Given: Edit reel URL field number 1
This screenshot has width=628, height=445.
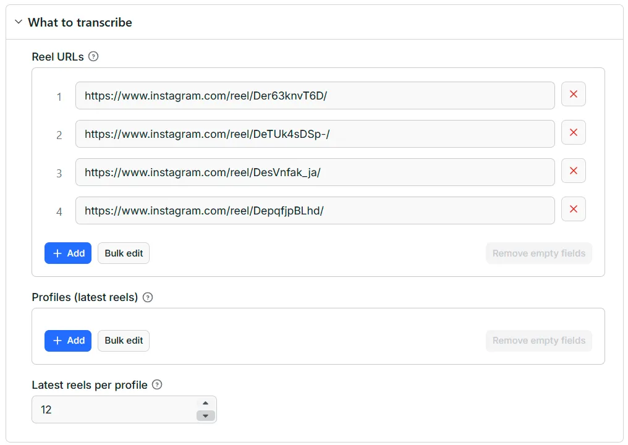Looking at the screenshot, I should pos(315,96).
